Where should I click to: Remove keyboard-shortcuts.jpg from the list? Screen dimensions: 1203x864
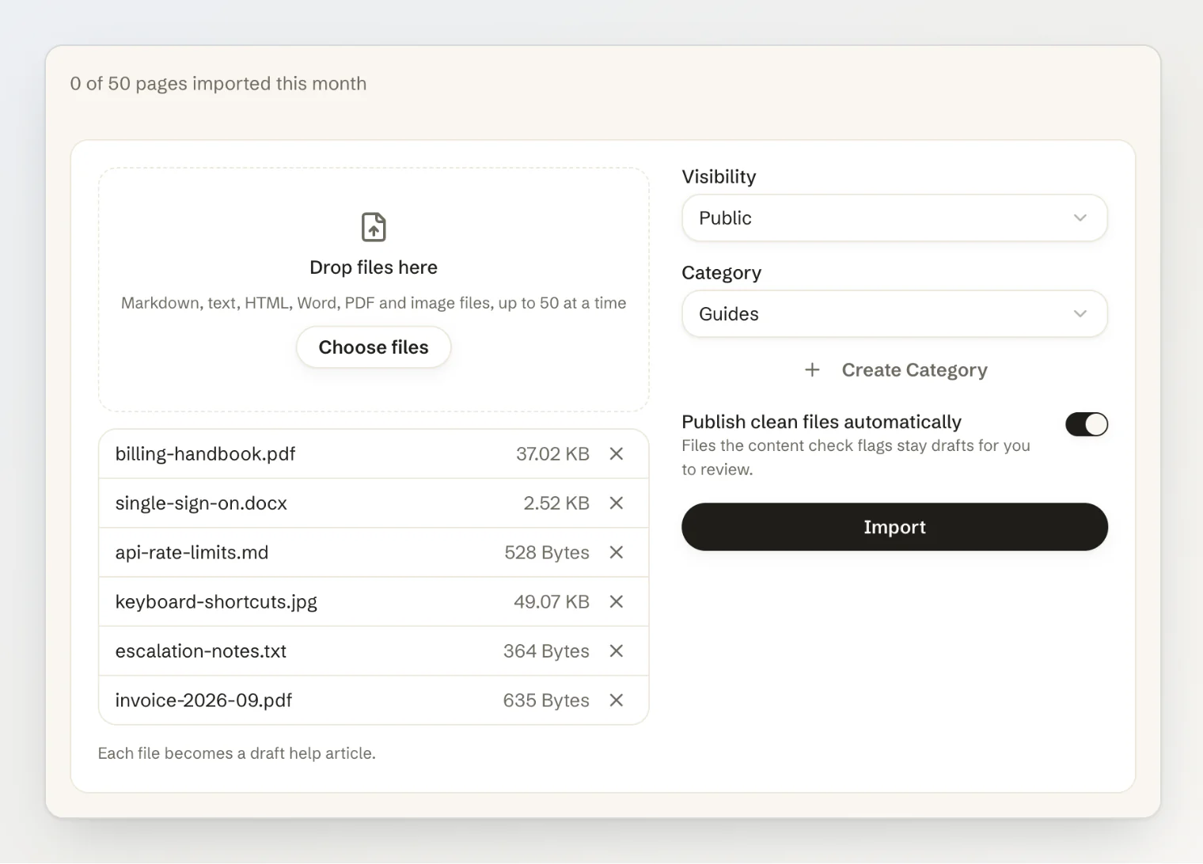(617, 602)
